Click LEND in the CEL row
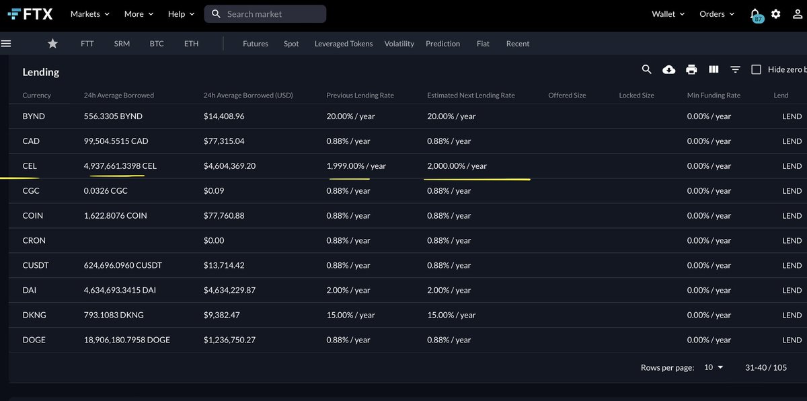Image resolution: width=807 pixels, height=401 pixels. pyautogui.click(x=792, y=166)
